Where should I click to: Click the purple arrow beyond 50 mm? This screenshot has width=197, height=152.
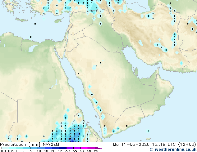(98, 148)
